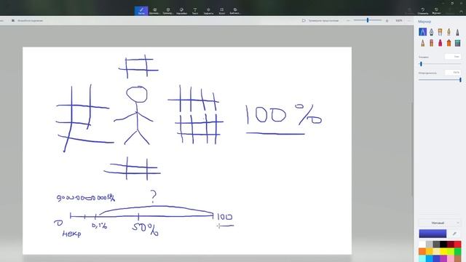Open the Brushes (Кисти) tab
This screenshot has width=466, height=262.
click(141, 11)
